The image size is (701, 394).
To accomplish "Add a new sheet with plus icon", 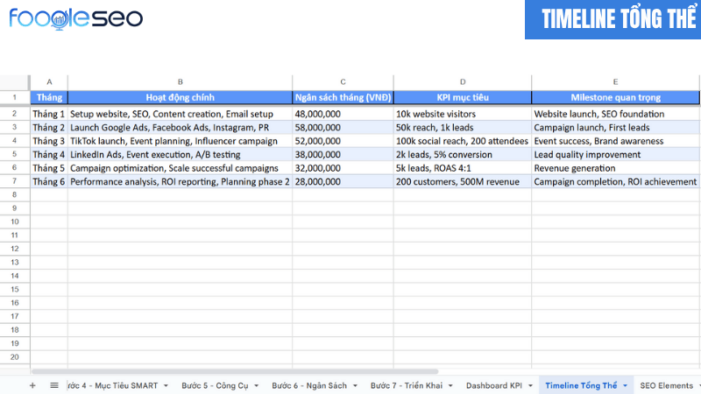I will pos(32,385).
